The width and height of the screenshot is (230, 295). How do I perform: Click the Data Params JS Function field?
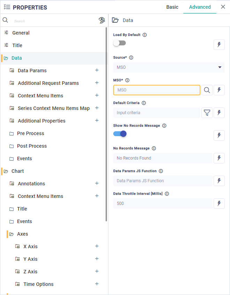pyautogui.click(x=162, y=181)
